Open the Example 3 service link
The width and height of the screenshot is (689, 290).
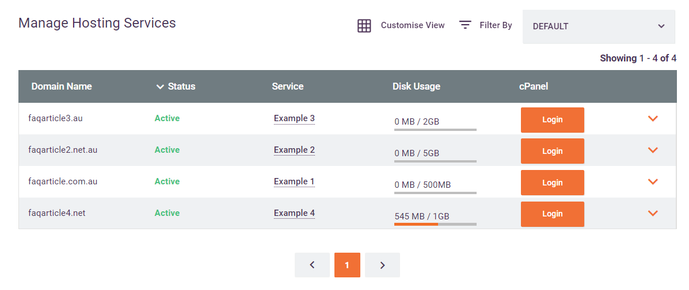(x=294, y=118)
